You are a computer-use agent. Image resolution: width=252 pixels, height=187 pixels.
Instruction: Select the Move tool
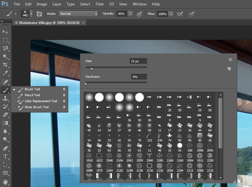point(5,32)
